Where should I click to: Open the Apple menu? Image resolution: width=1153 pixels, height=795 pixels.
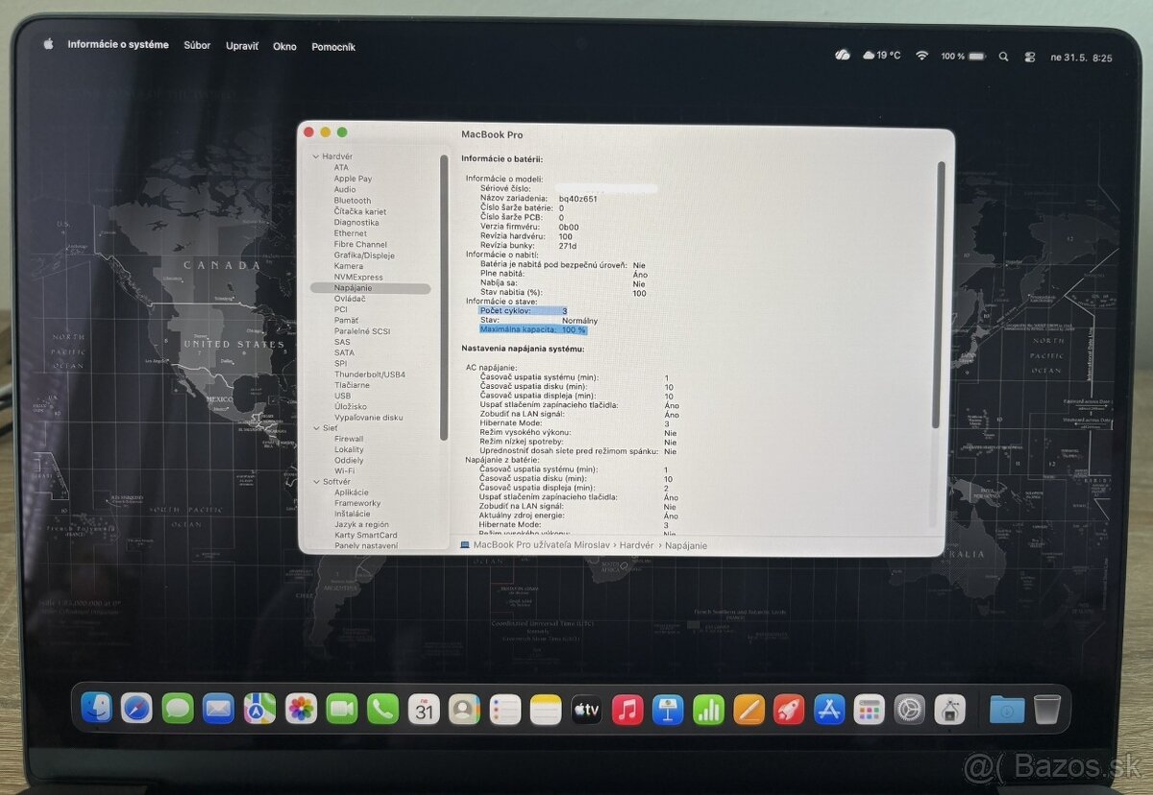[x=47, y=44]
